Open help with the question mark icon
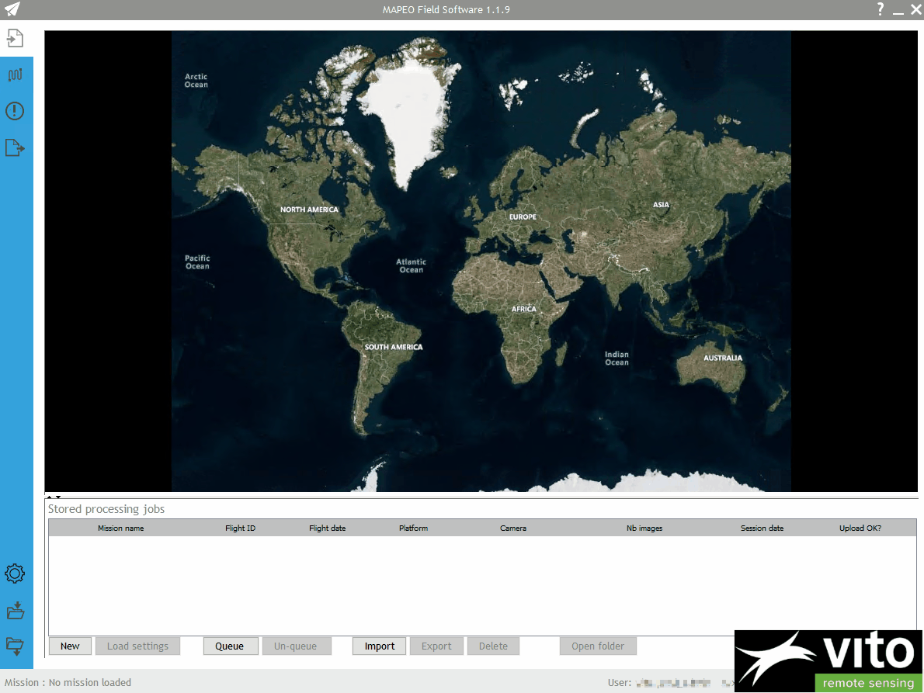This screenshot has width=924, height=693. click(x=880, y=9)
